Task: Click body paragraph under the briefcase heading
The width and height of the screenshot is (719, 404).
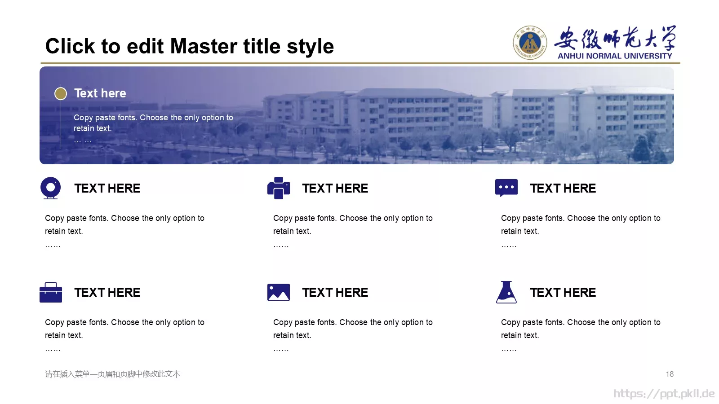Action: [125, 335]
